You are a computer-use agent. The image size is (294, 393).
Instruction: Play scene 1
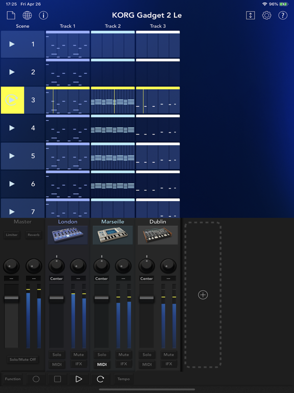[x=12, y=44]
